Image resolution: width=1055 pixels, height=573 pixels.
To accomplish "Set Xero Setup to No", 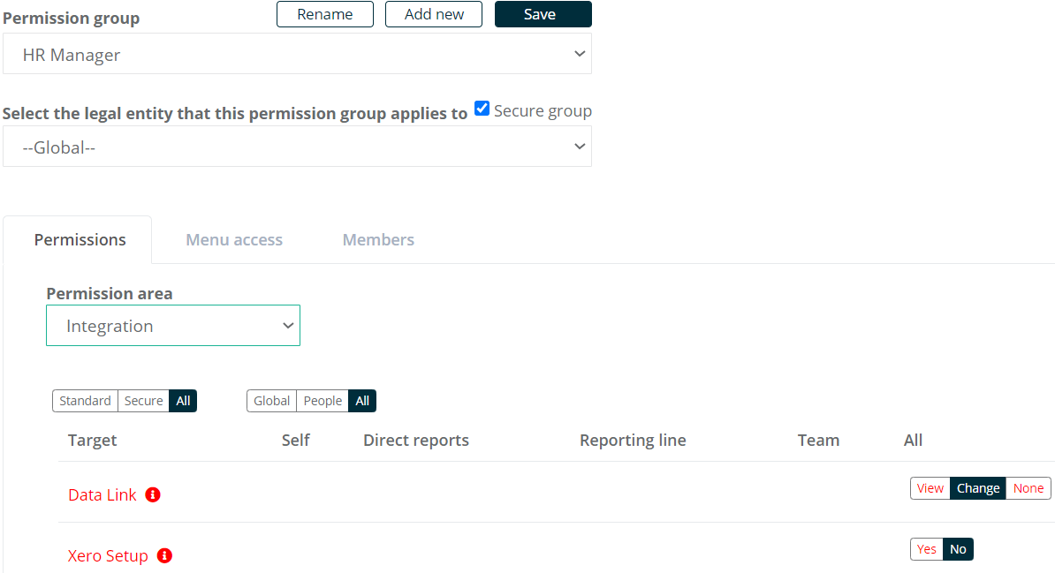I will (x=958, y=549).
